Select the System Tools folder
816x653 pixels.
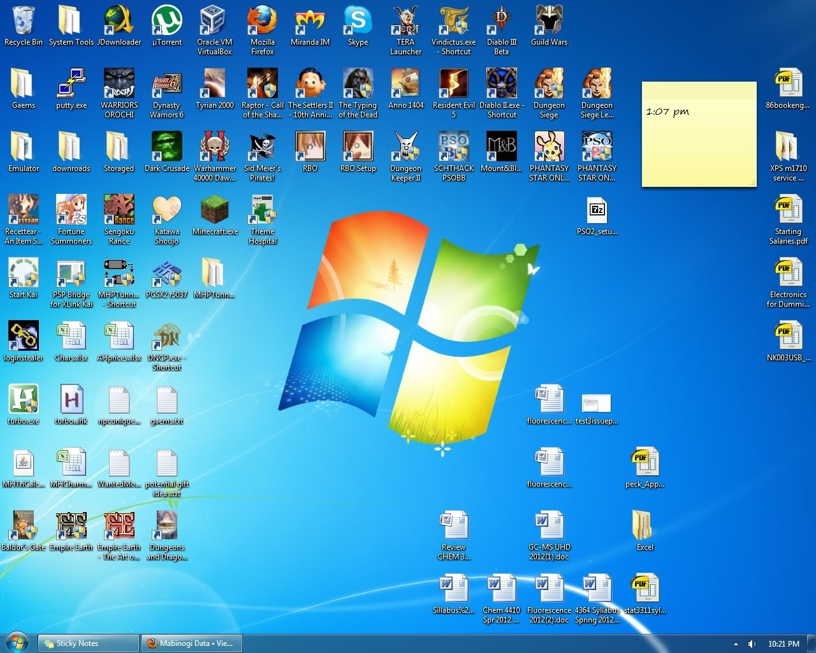click(x=71, y=20)
